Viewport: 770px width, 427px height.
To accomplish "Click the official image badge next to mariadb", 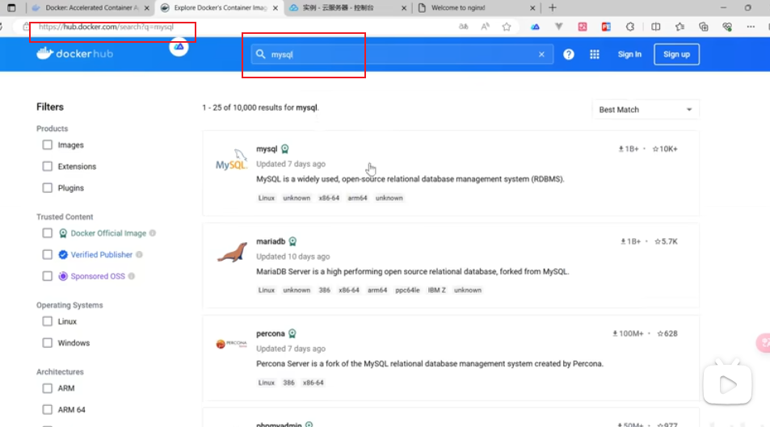I will [x=292, y=241].
